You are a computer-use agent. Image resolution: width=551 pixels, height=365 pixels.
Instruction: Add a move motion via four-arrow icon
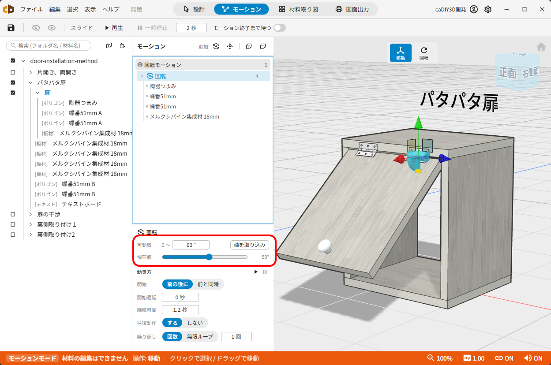[230, 46]
